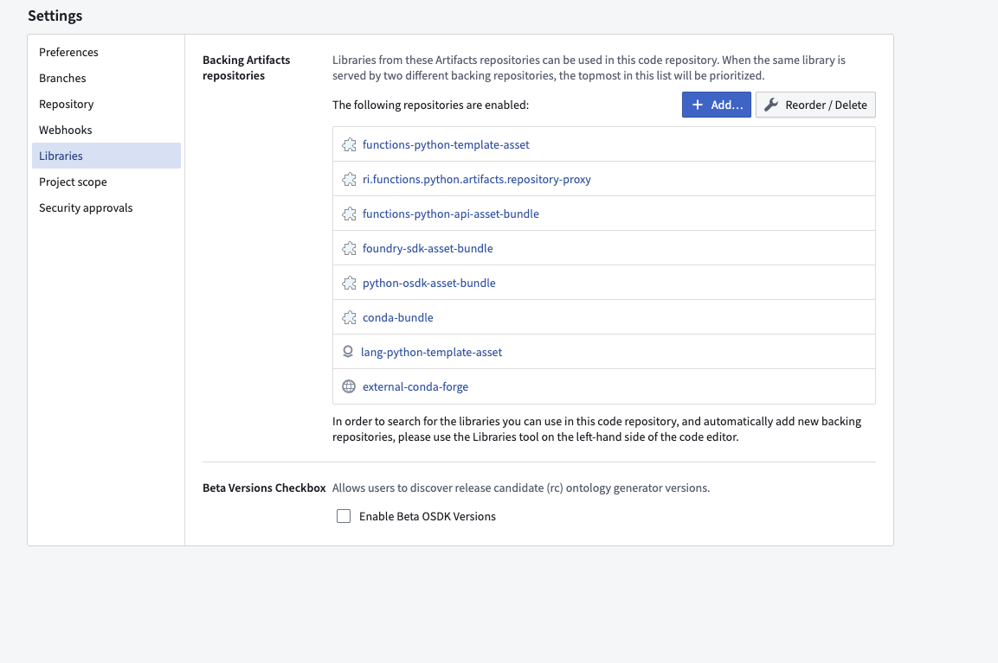Click the icon beside foundry-sdk-asset-bundle

point(349,249)
